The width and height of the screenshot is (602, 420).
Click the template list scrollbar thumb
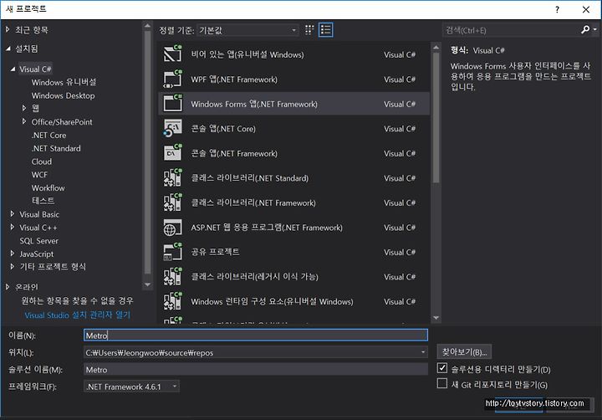pos(436,117)
